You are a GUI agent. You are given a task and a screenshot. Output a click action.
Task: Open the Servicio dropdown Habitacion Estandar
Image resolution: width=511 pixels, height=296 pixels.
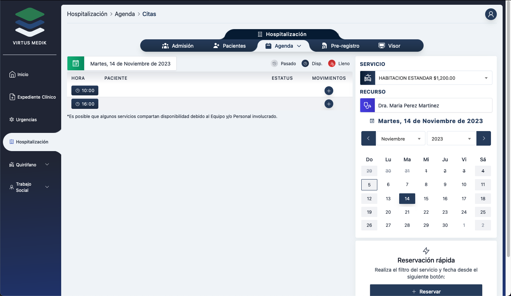pyautogui.click(x=433, y=78)
